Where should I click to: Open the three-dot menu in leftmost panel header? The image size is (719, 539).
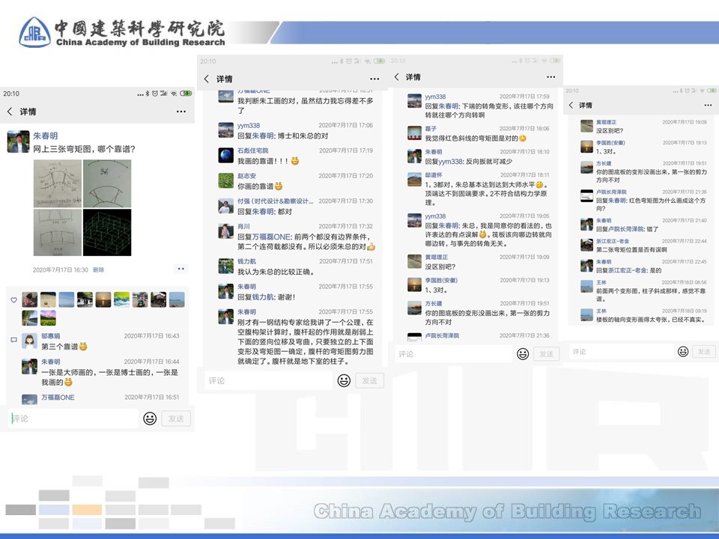pos(180,112)
